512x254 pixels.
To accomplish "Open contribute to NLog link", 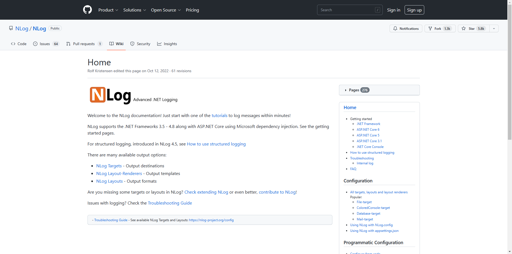I will click(x=277, y=192).
